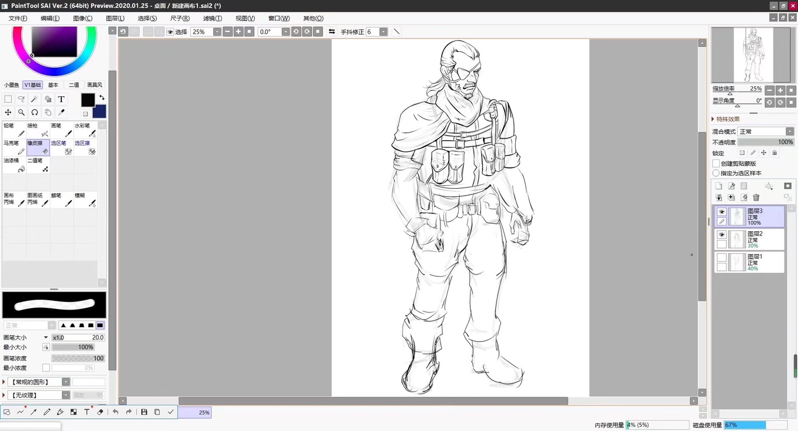Screen dimensions: 798x431
Task: Open the 视图(V) menu
Action: click(245, 18)
